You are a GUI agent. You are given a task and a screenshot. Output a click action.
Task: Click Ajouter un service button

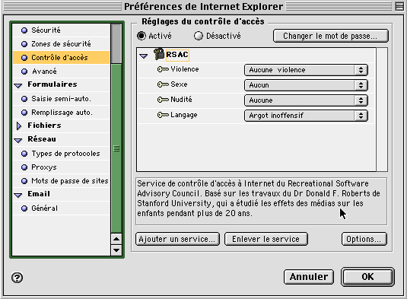[177, 239]
